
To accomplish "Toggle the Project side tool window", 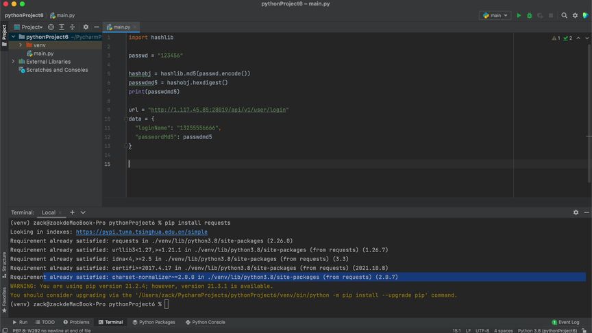I will [x=4, y=31].
